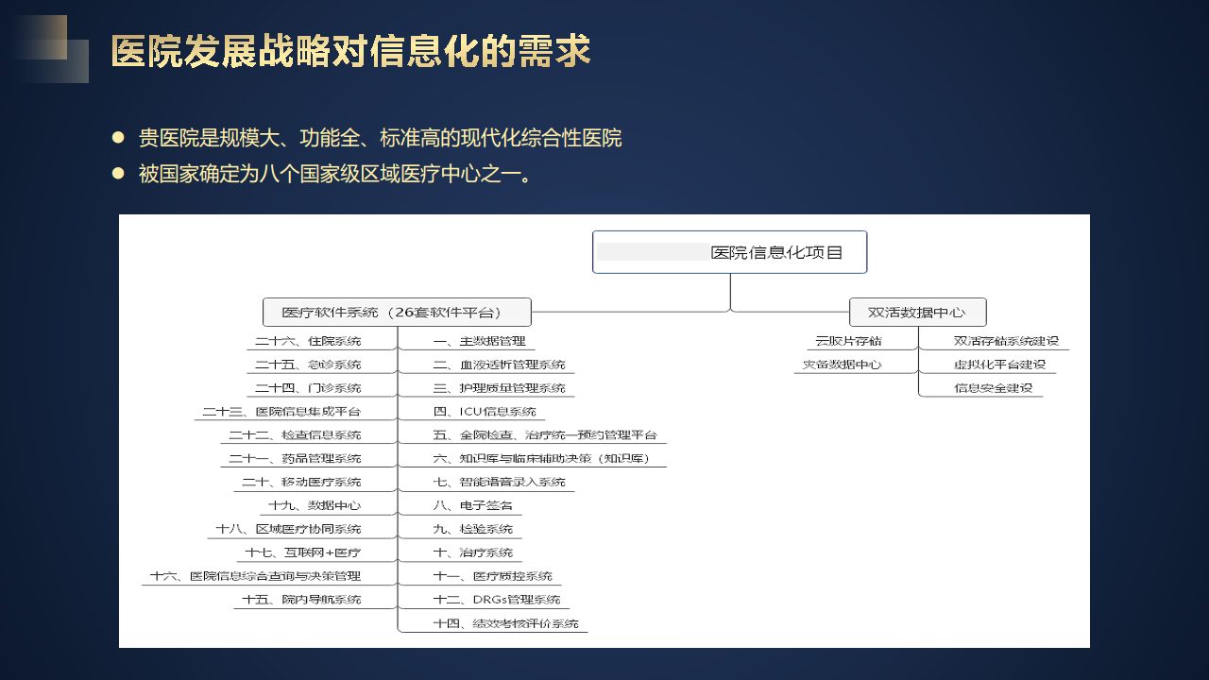The height and width of the screenshot is (680, 1209).
Task: Select the bullet line '贵医院是规模大、功能全、标准高的现代化综合性医院'
Action: point(380,138)
